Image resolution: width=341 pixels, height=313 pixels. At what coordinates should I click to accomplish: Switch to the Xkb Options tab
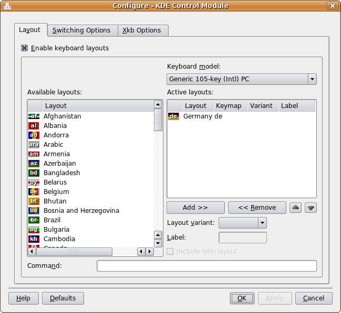pos(143,30)
